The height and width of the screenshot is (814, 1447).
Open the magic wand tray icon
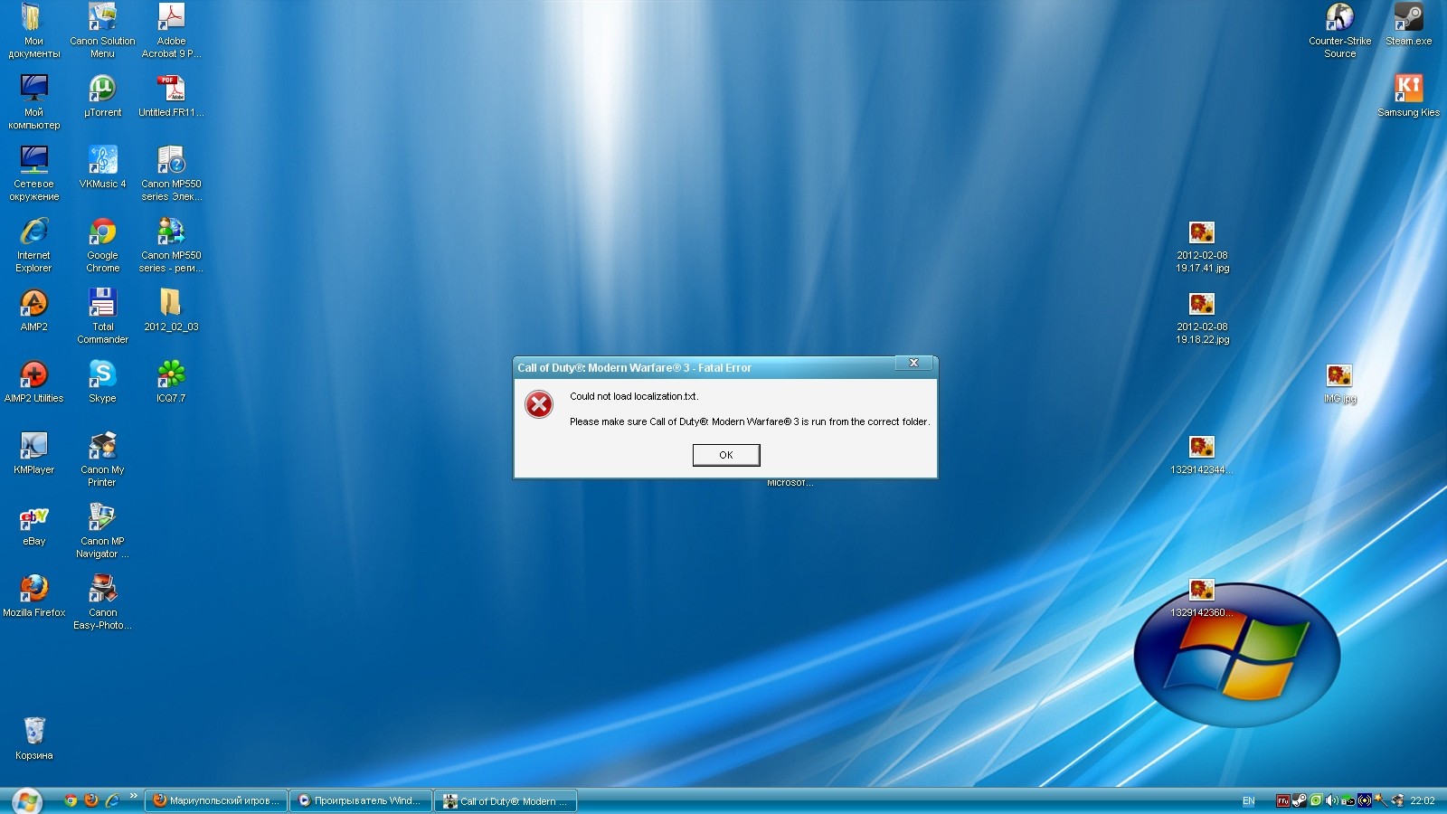pyautogui.click(x=1381, y=800)
